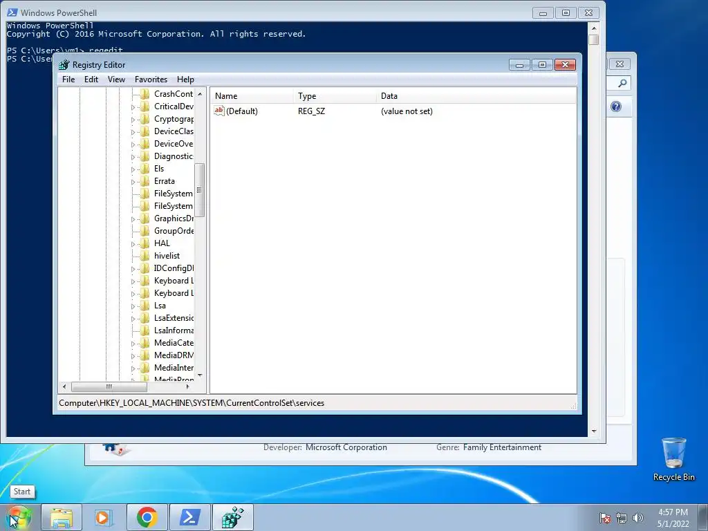Image resolution: width=708 pixels, height=531 pixels.
Task: Click the Registry Editor title bar icon
Action: [x=64, y=65]
